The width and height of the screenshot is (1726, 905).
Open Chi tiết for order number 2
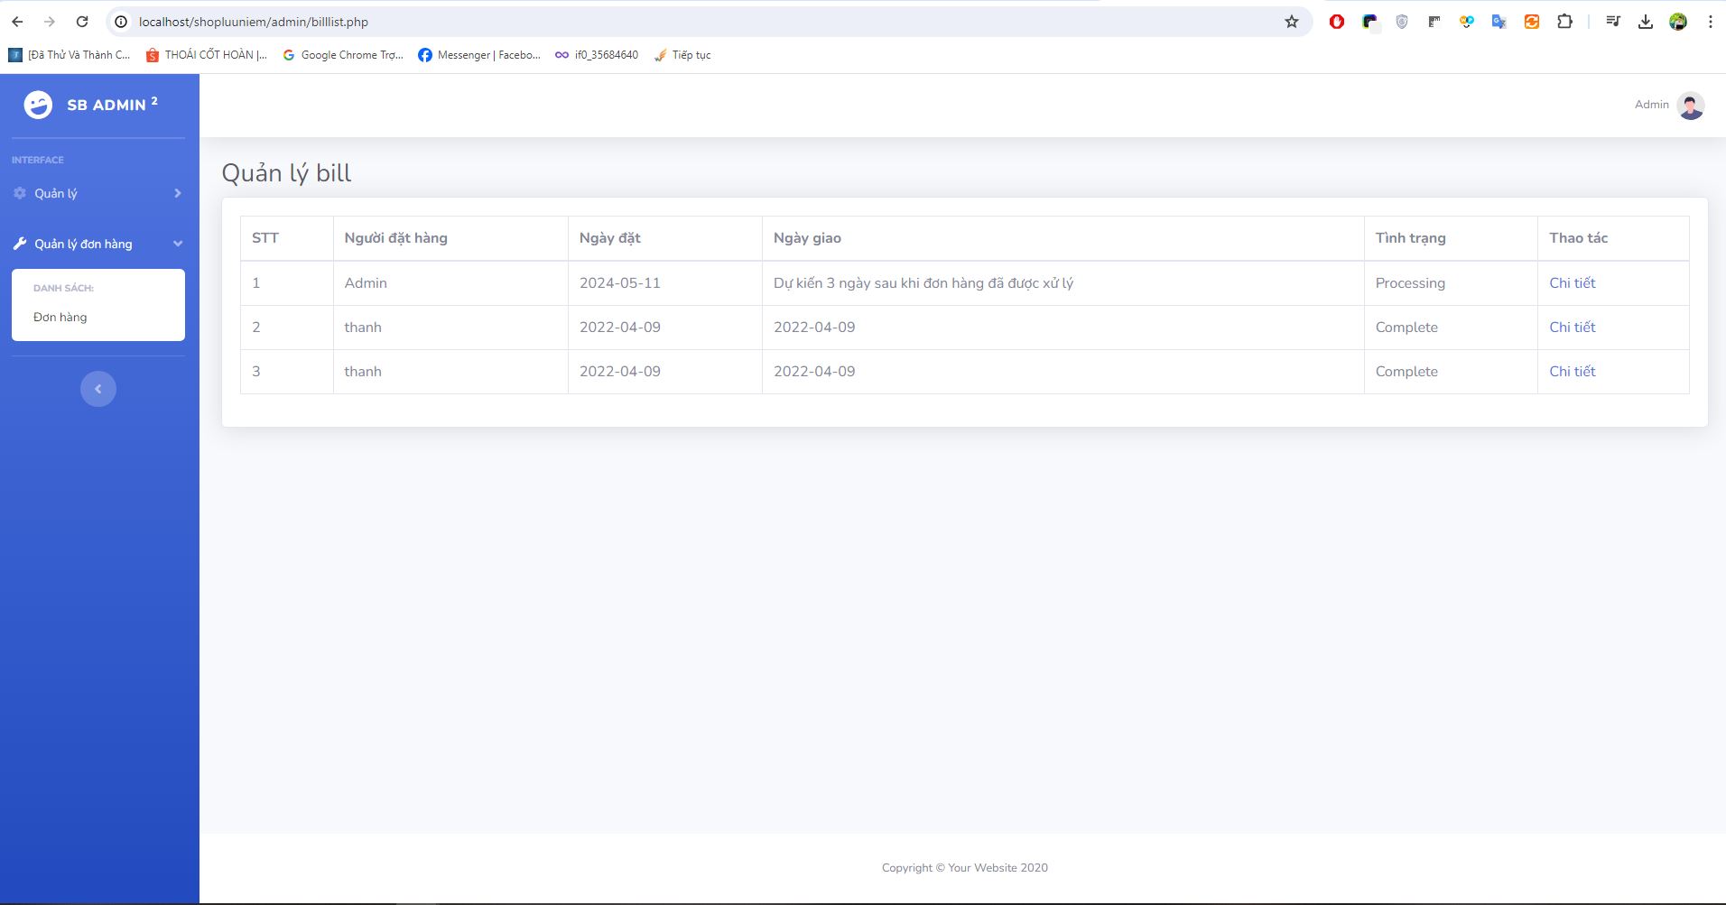[x=1572, y=327]
